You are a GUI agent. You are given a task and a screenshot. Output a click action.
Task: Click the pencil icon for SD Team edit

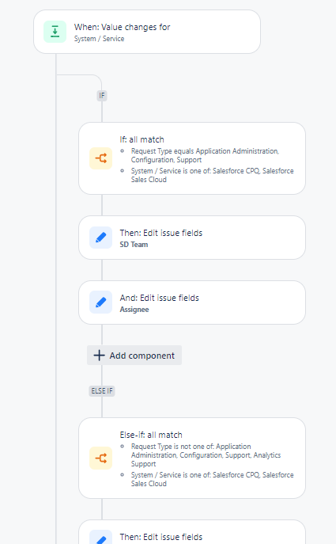tap(101, 238)
